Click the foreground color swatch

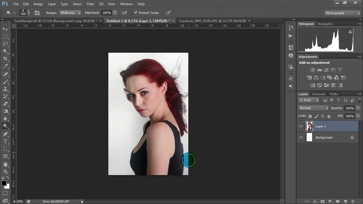click(x=4, y=184)
